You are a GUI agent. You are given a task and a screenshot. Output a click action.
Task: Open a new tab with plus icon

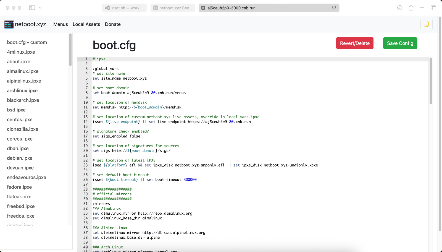coord(422,8)
